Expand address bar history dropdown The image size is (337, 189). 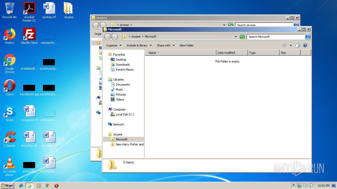coord(236,37)
